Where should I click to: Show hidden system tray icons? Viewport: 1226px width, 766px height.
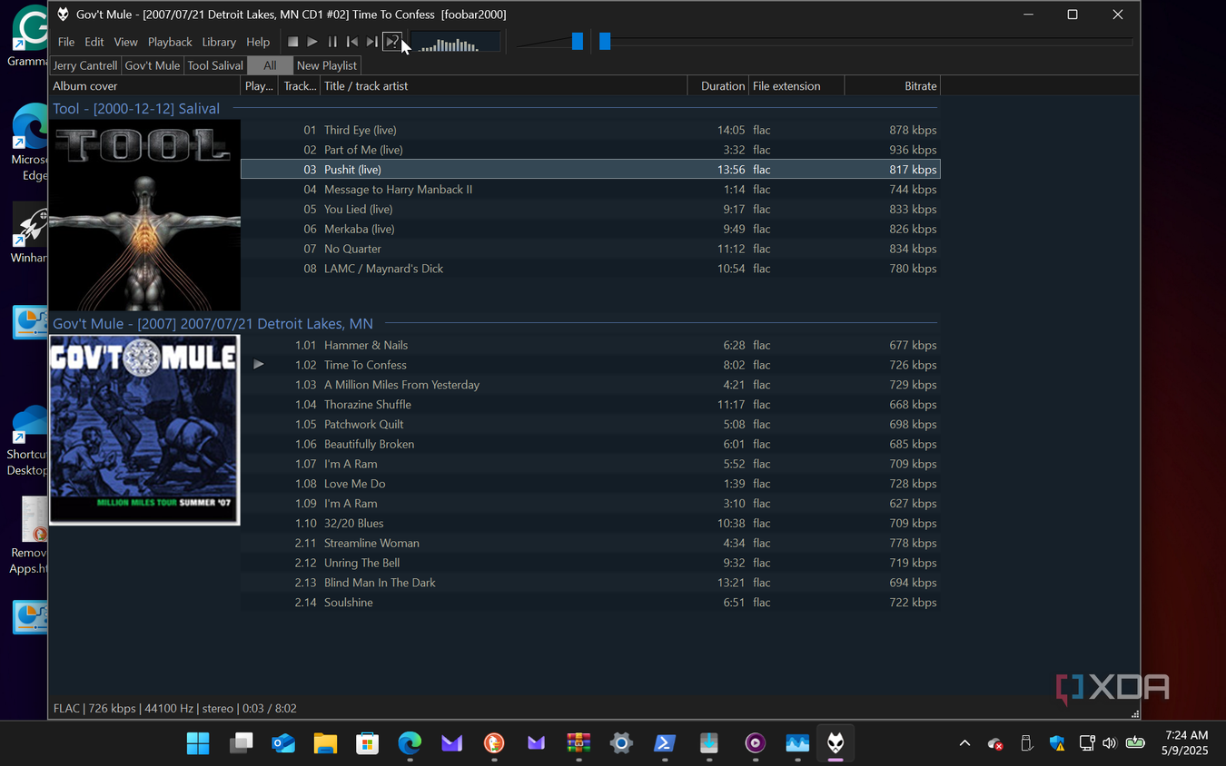pyautogui.click(x=964, y=743)
